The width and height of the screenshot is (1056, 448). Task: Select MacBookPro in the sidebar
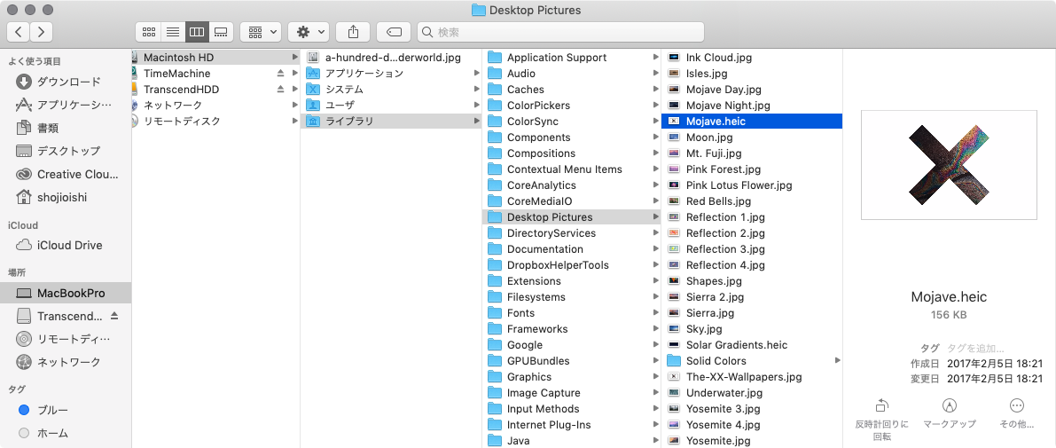(x=66, y=293)
